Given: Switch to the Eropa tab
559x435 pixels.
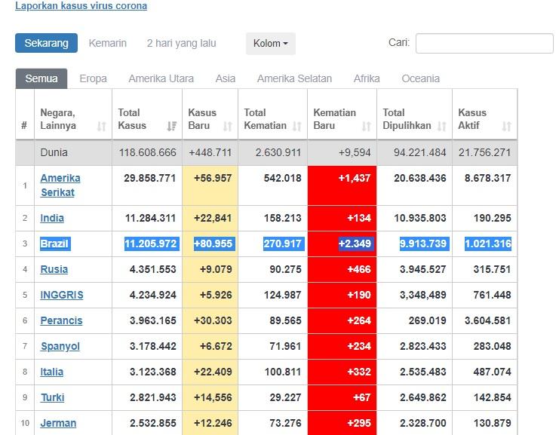Looking at the screenshot, I should click(x=93, y=78).
